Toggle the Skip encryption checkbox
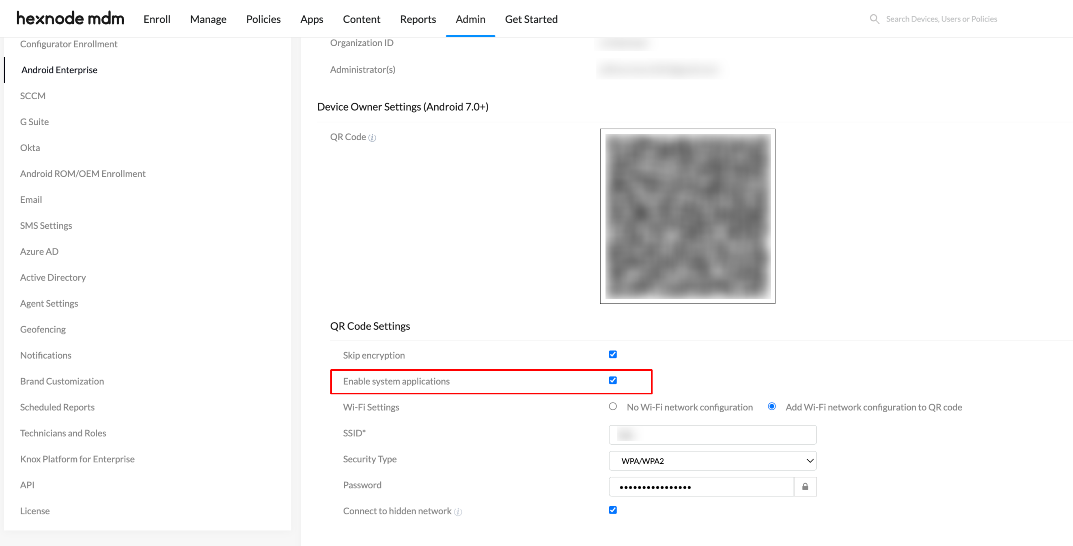The image size is (1073, 546). tap(613, 355)
